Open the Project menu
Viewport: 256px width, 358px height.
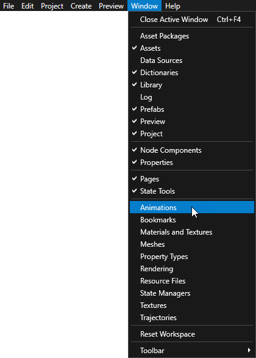52,5
